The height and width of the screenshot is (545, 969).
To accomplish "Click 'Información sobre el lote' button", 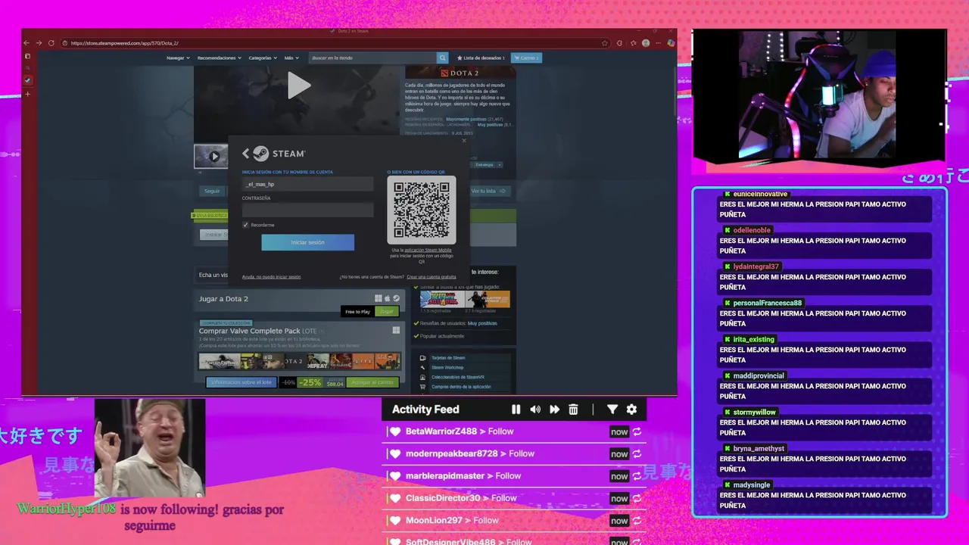I will (241, 382).
